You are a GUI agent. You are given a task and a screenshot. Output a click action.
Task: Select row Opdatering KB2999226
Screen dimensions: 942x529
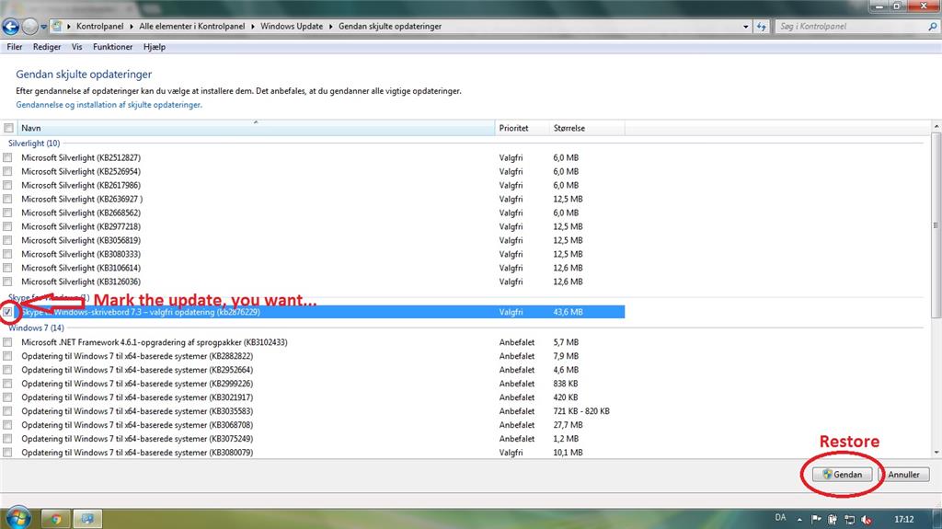pyautogui.click(x=313, y=384)
